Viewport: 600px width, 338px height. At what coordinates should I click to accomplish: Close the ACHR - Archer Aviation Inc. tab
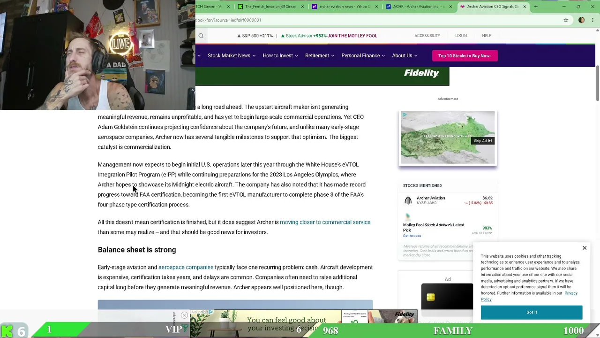[x=451, y=7]
